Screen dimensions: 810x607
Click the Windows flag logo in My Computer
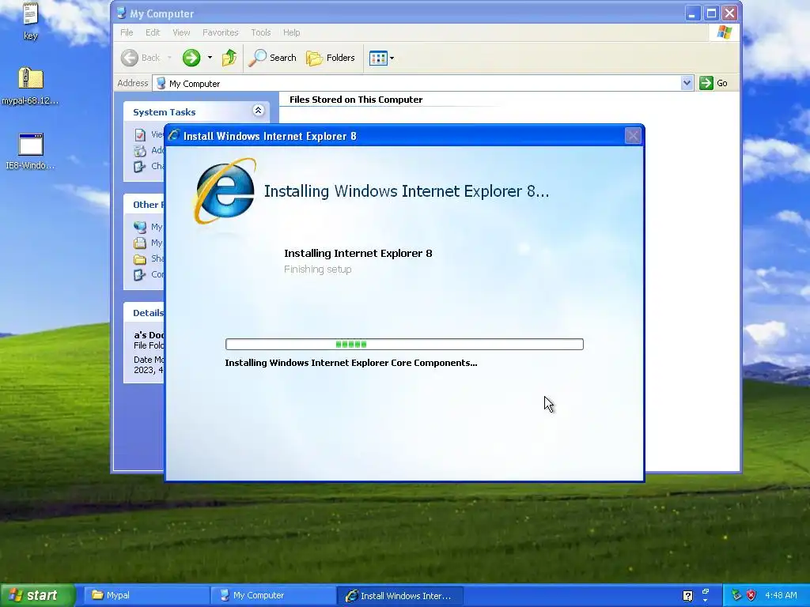725,32
